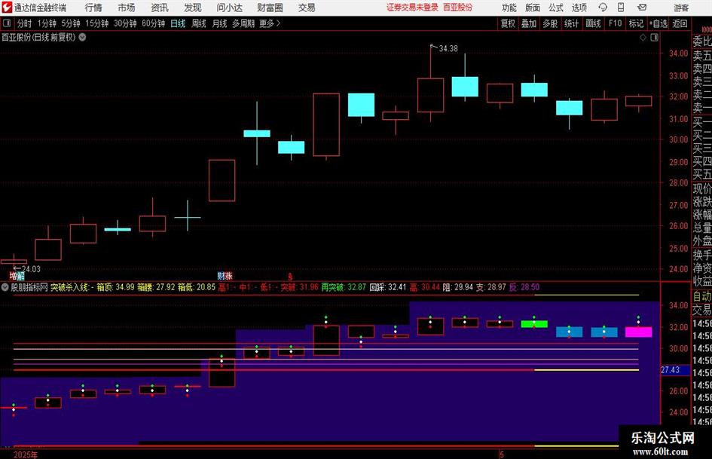Open the 选项 menu
This screenshot has height=459, width=712.
(579, 8)
